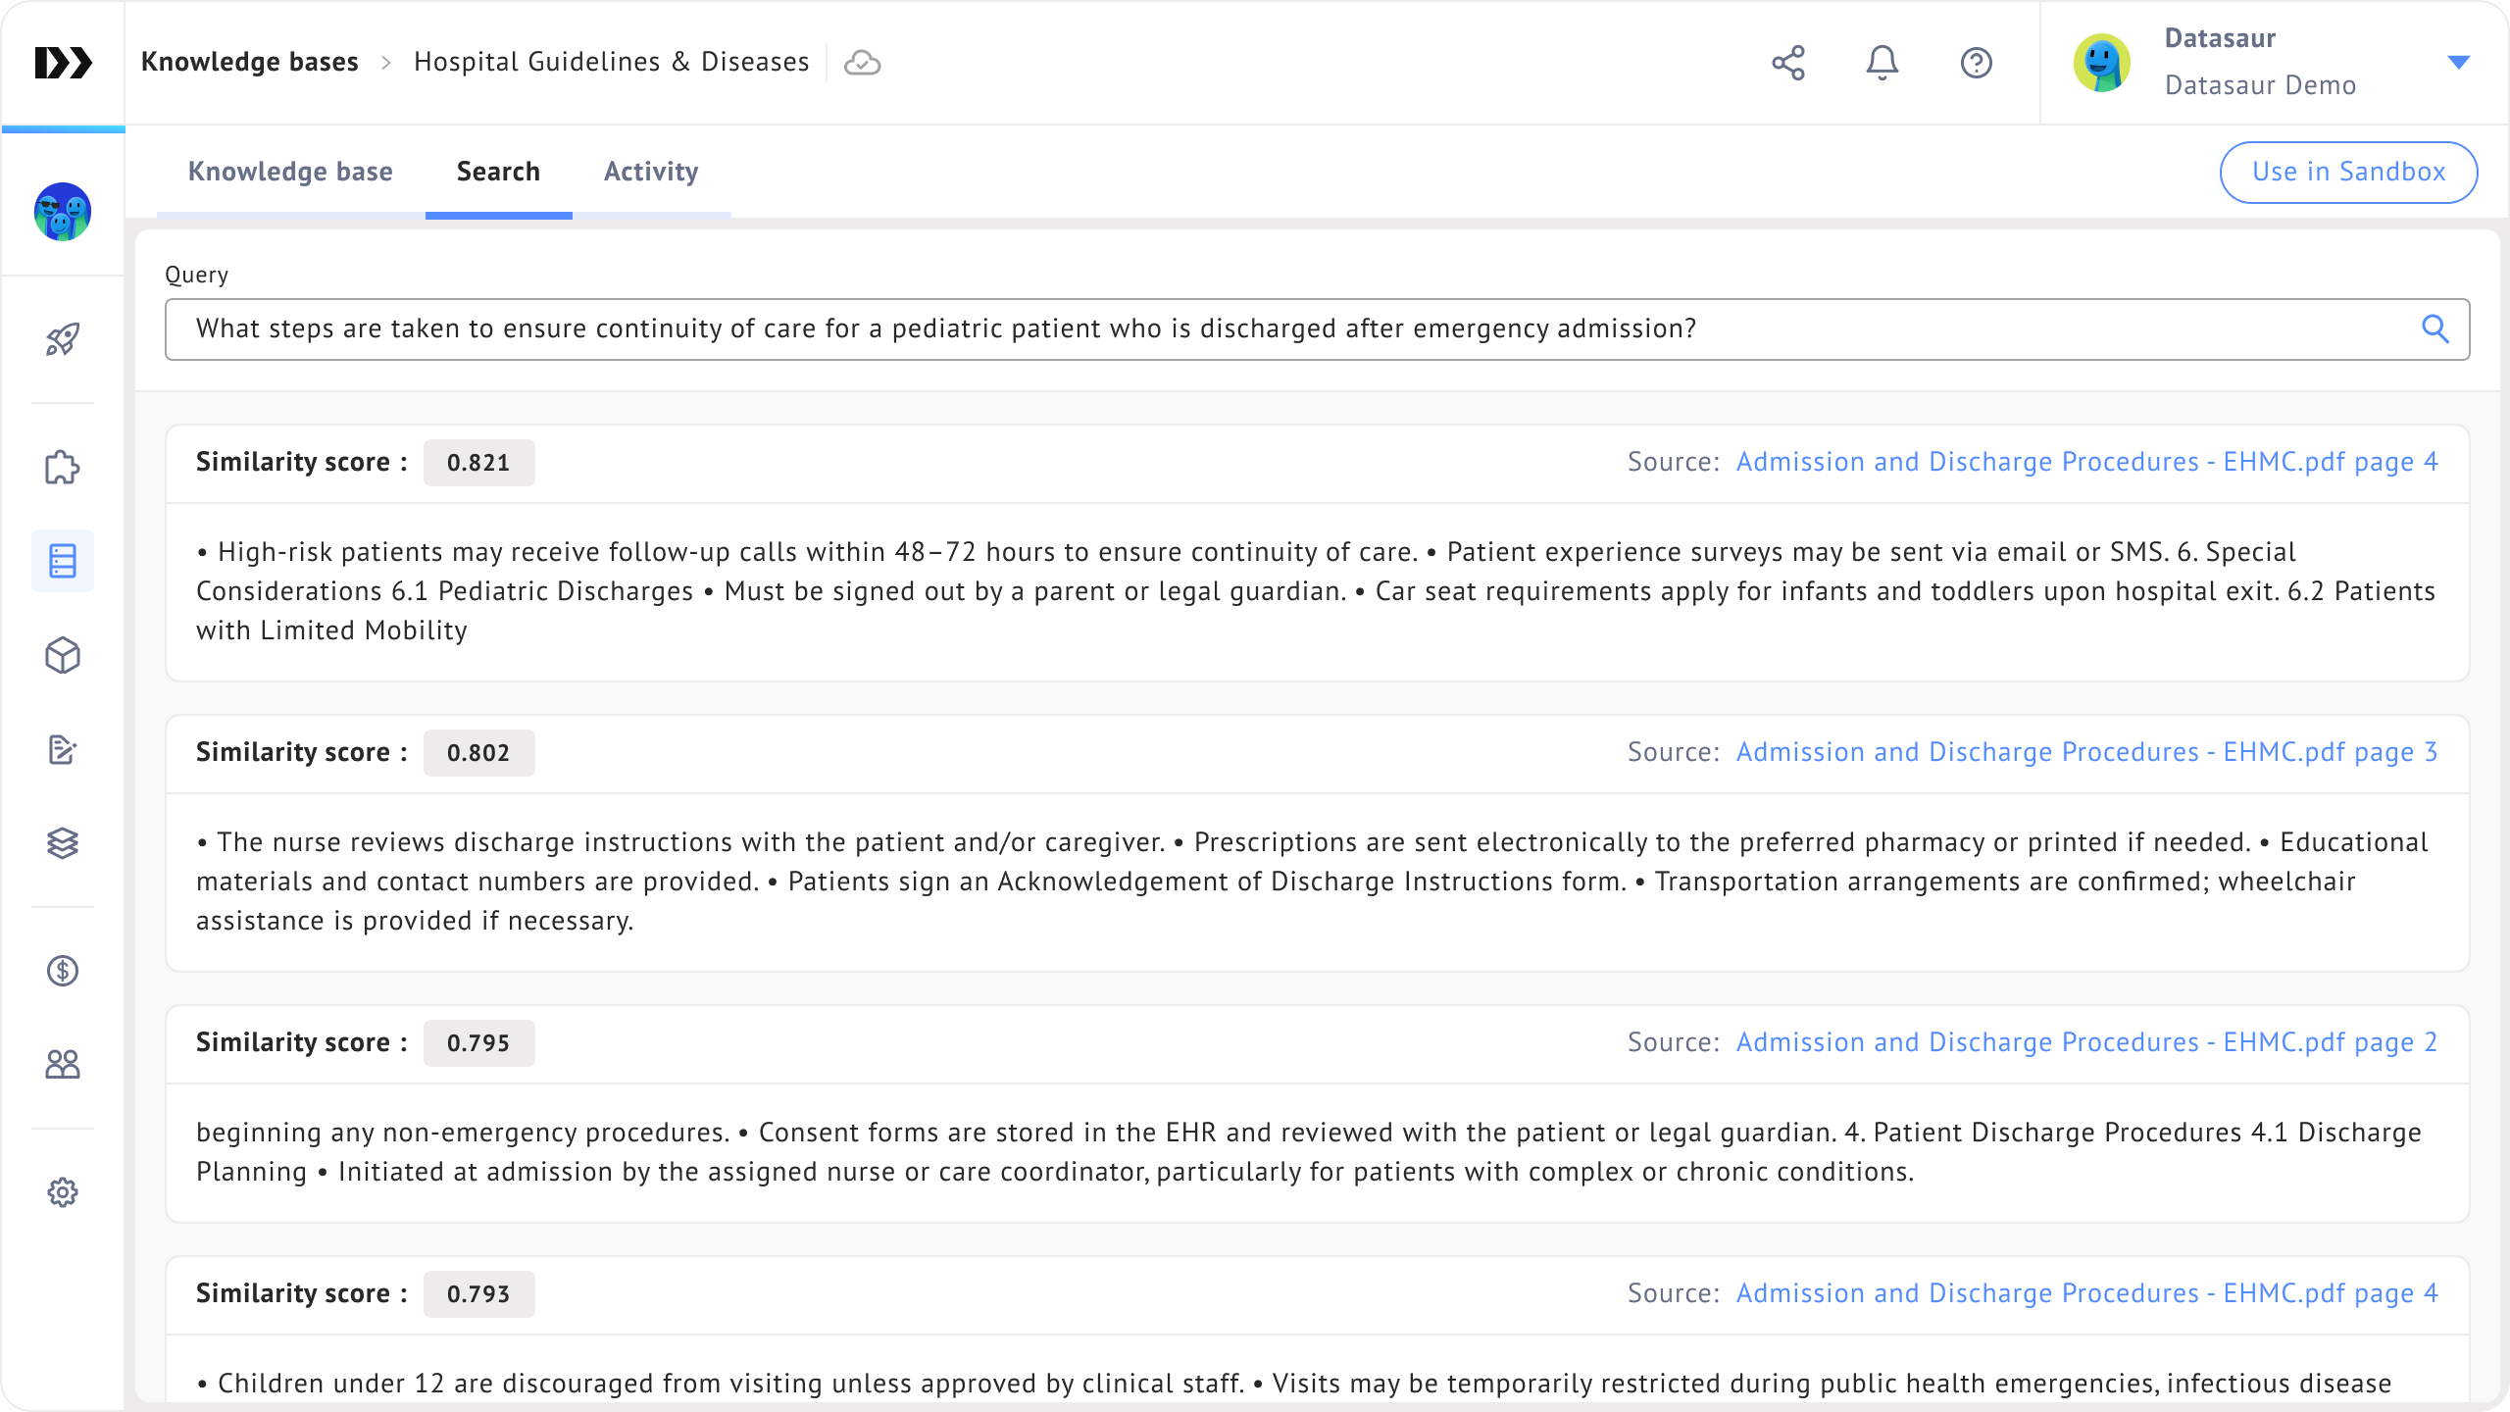Click into the Query text field

click(1275, 329)
